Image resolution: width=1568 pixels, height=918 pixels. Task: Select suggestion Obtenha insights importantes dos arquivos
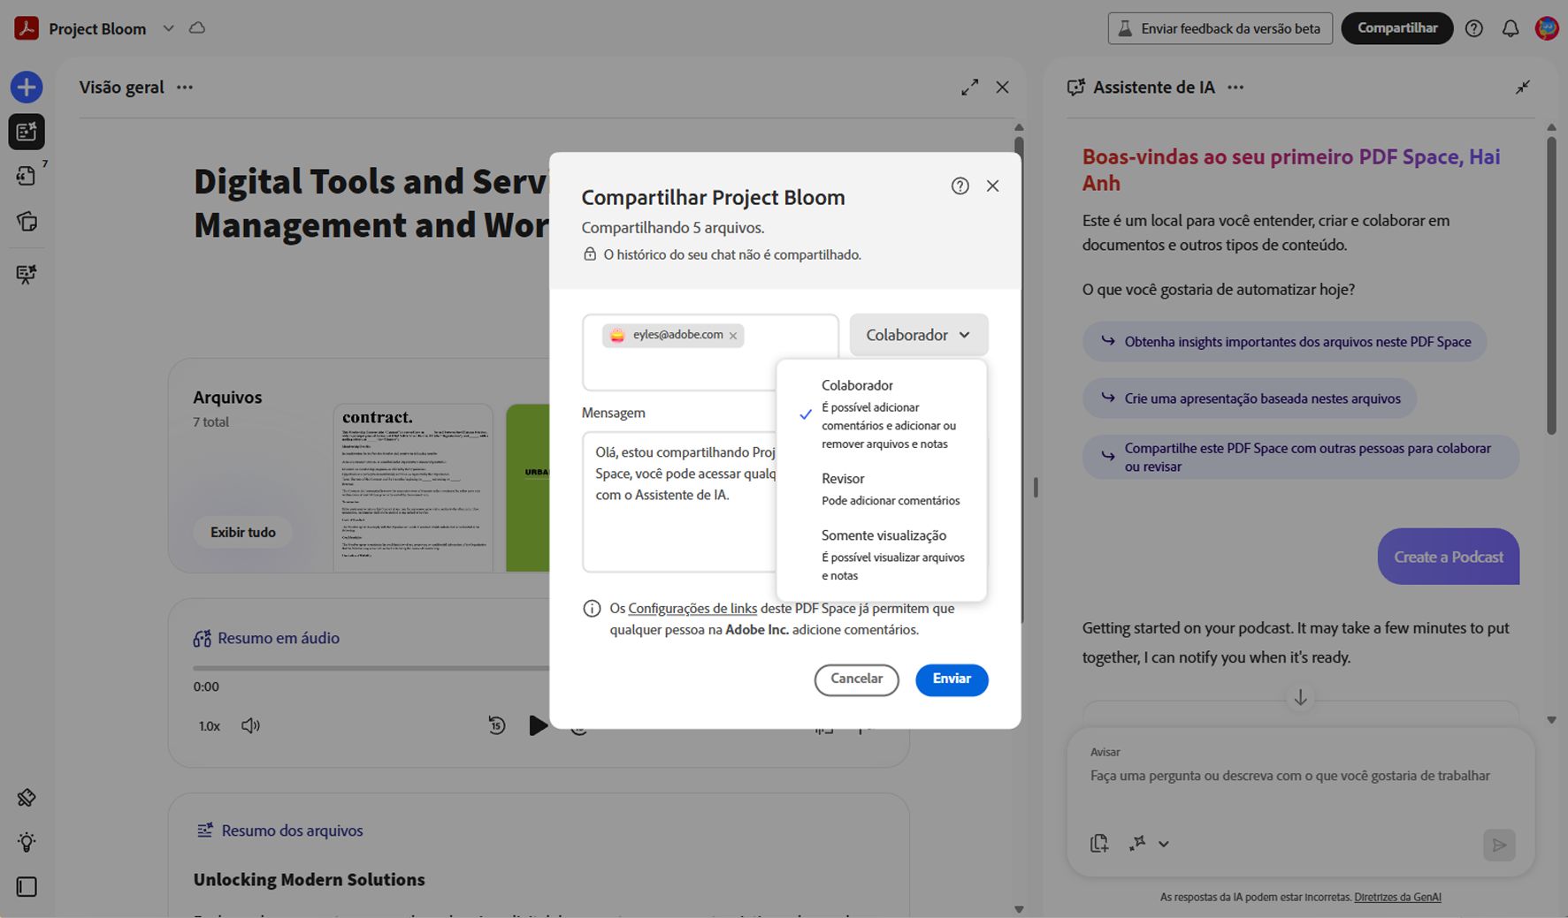pyautogui.click(x=1284, y=342)
